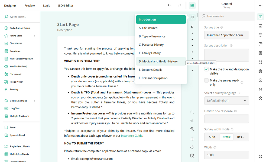This screenshot has width=266, height=162.
Task: Go to C. Personal History page
Action: (161, 45)
